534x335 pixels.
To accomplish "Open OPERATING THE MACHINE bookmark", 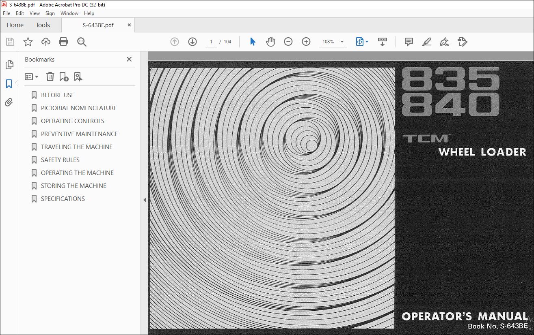I will [77, 173].
